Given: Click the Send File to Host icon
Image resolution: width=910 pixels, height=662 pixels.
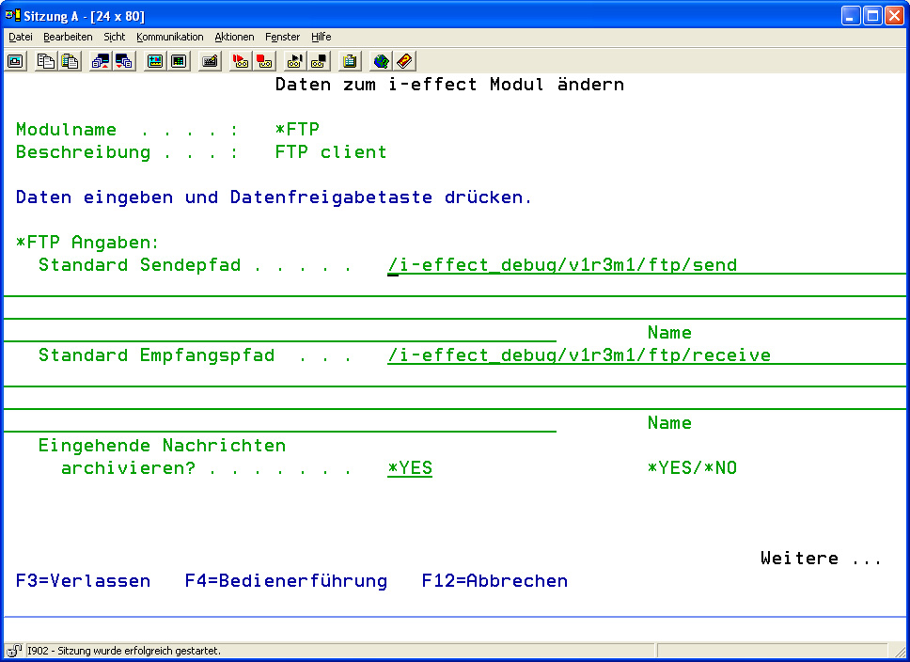Looking at the screenshot, I should click(x=100, y=61).
